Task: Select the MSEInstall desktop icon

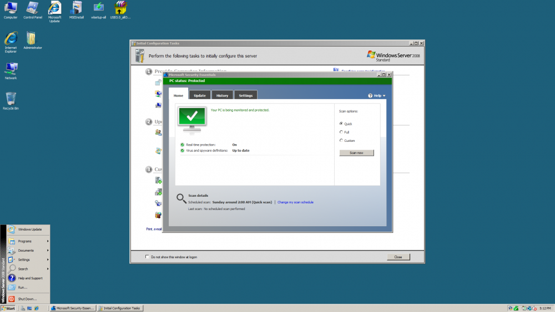Action: 77,11
